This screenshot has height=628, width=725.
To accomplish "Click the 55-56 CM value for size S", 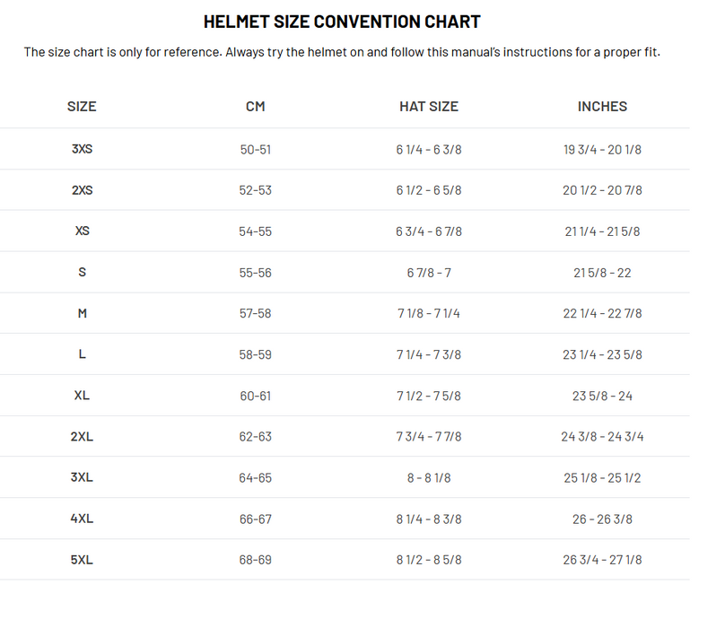I will (256, 273).
